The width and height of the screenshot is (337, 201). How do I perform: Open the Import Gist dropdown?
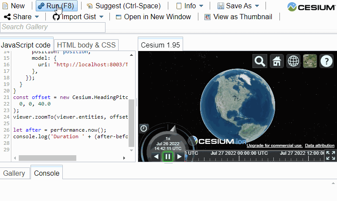[x=78, y=17]
